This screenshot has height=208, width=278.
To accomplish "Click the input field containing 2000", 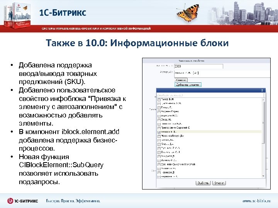I will pos(198,66).
